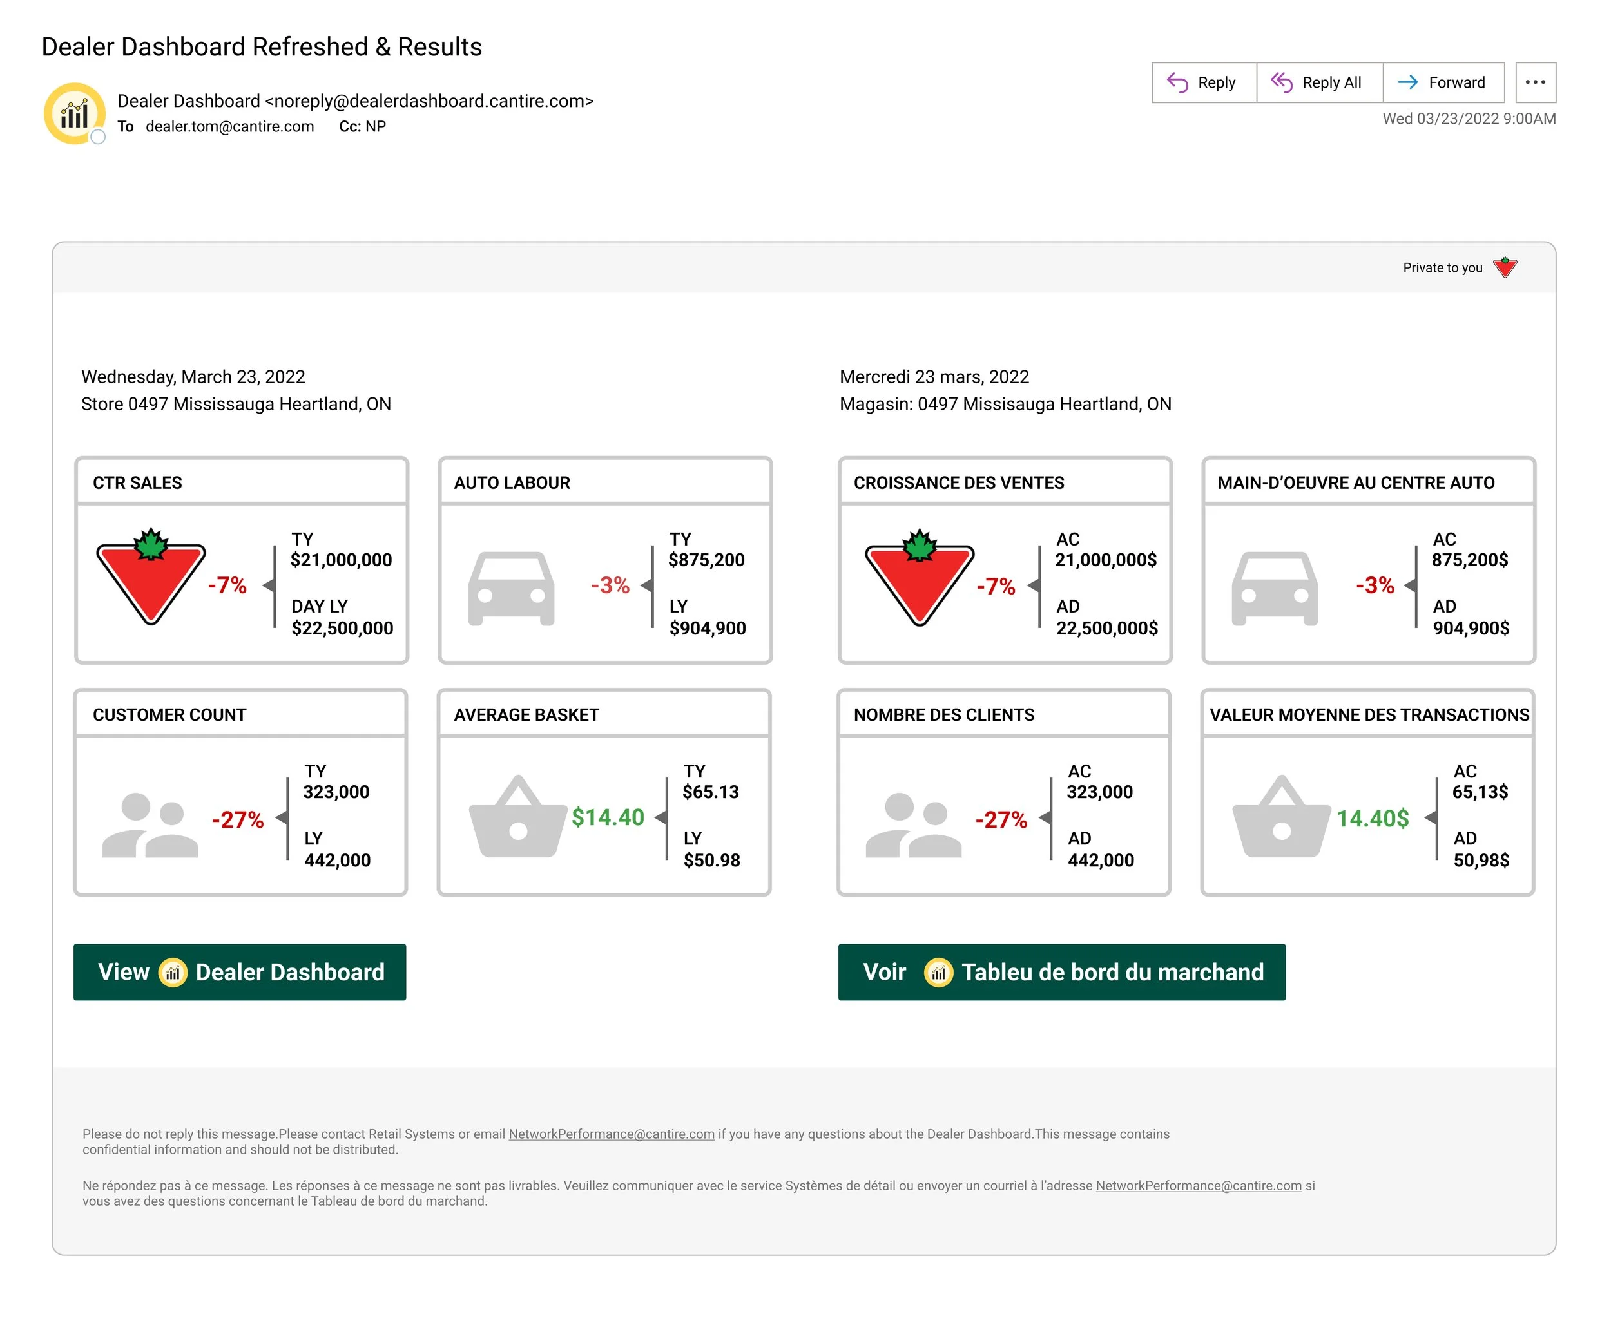1611x1323 pixels.
Task: Click the car icon in MAIN-D'OEUVRE AU CENTRE AUTO
Action: click(1274, 588)
